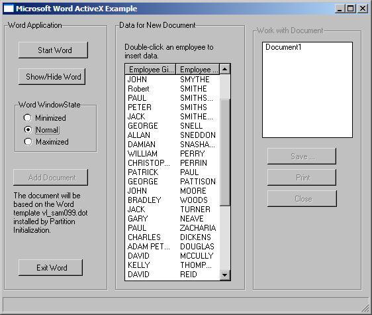Click the Employee Given name column header

(x=150, y=69)
